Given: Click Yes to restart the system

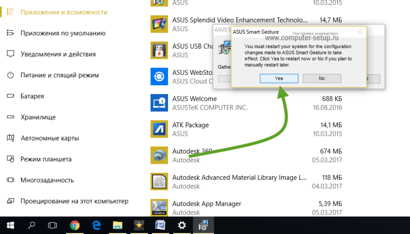Looking at the screenshot, I should (279, 78).
